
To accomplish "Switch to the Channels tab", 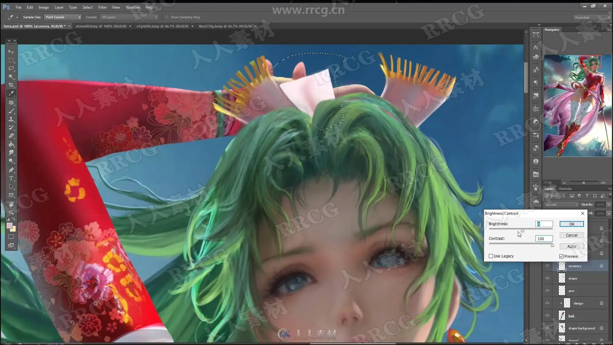I will [x=565, y=189].
